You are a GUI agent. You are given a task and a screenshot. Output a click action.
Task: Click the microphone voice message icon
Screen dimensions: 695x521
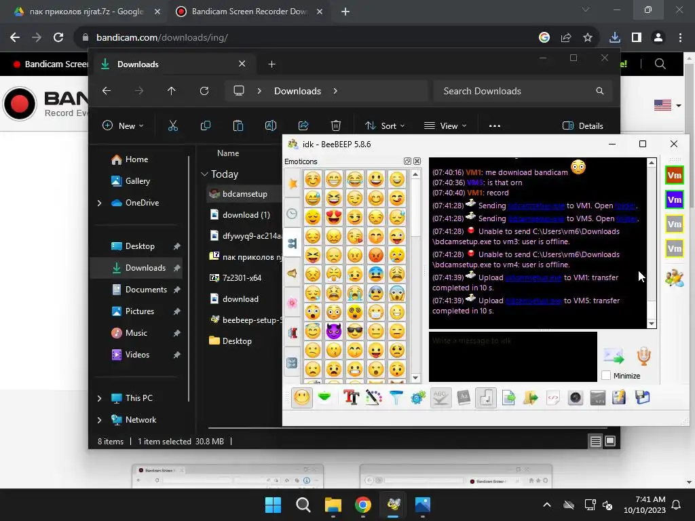[643, 355]
